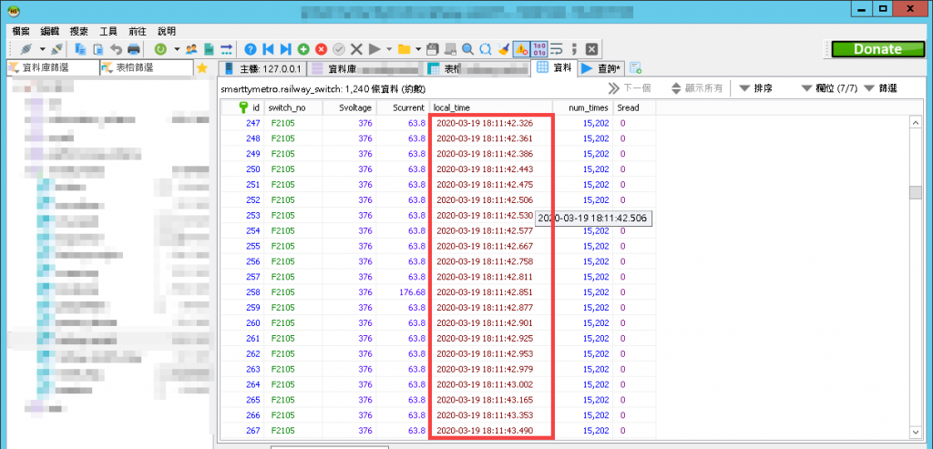The width and height of the screenshot is (933, 449).
Task: Open the 篩選 filter dropdown
Action: click(880, 88)
